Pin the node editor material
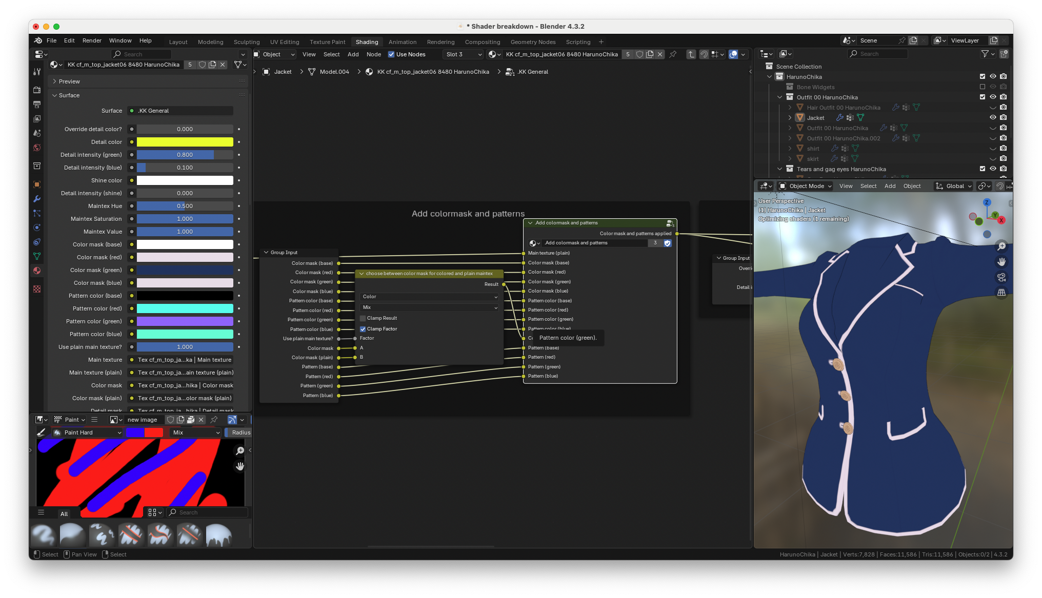Image resolution: width=1042 pixels, height=598 pixels. coord(673,54)
